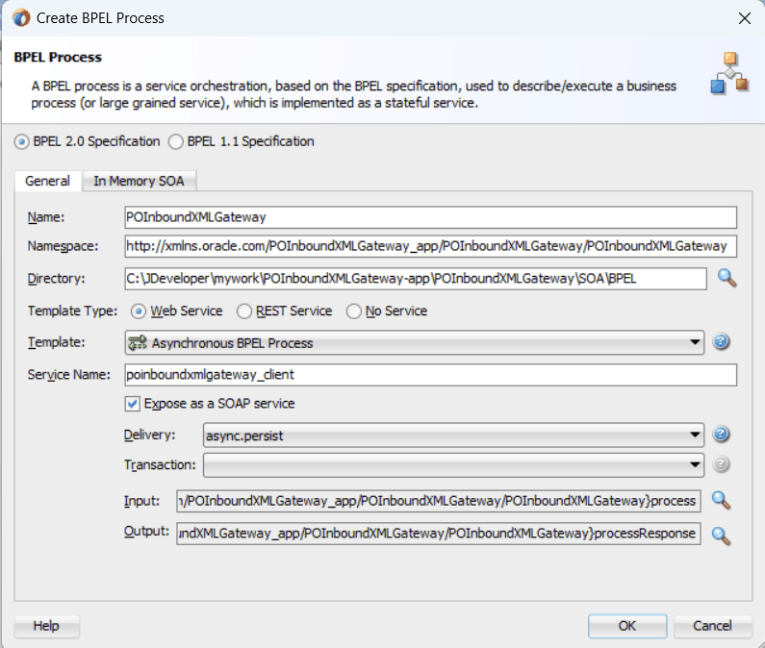
Task: Click the Name input field
Action: click(x=430, y=217)
